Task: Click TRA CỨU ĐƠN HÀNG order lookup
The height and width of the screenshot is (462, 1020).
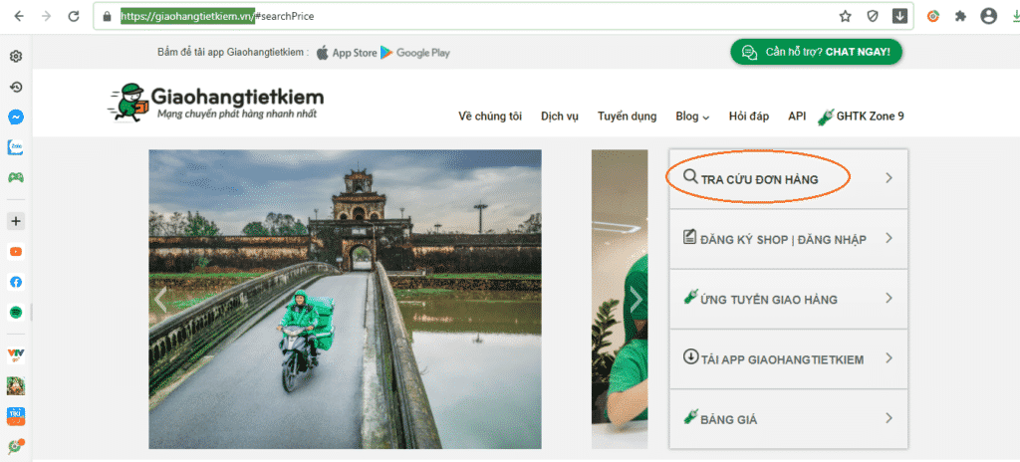Action: [x=759, y=178]
